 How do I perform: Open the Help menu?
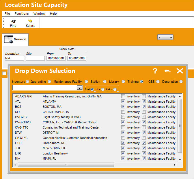point(53,14)
